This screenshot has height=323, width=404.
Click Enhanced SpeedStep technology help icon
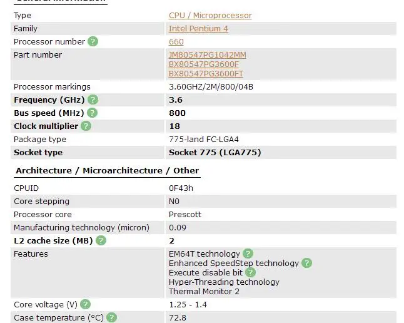coord(306,263)
